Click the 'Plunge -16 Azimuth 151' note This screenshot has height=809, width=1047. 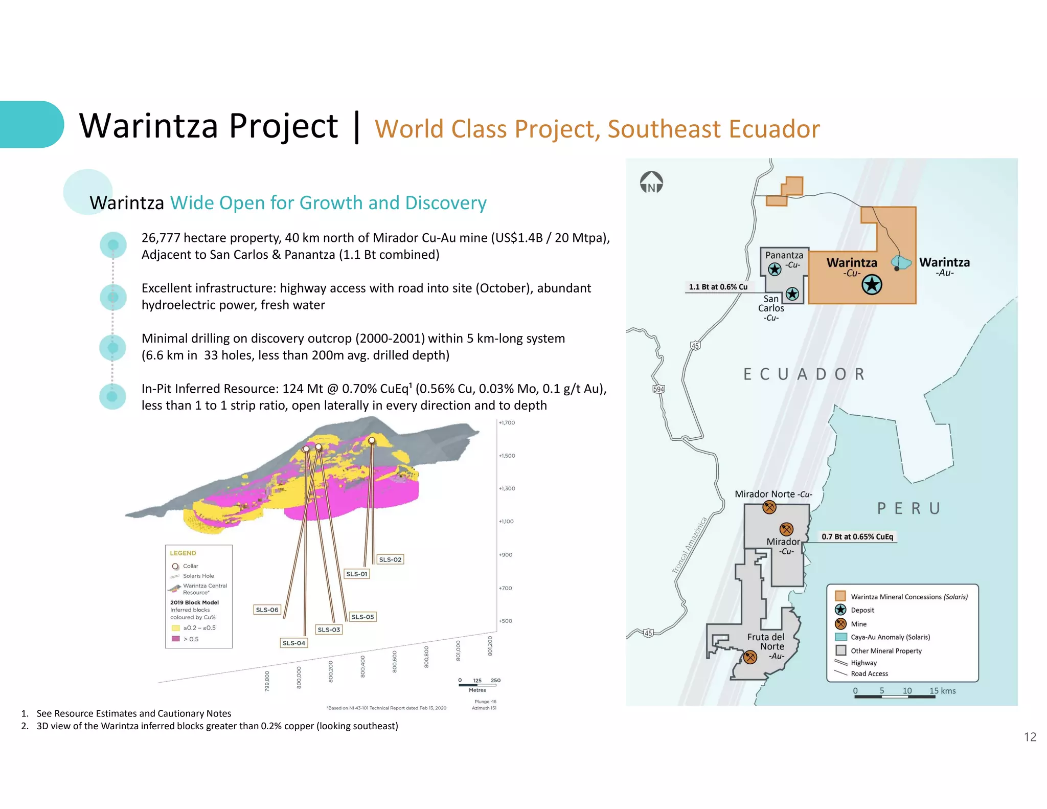484,705
